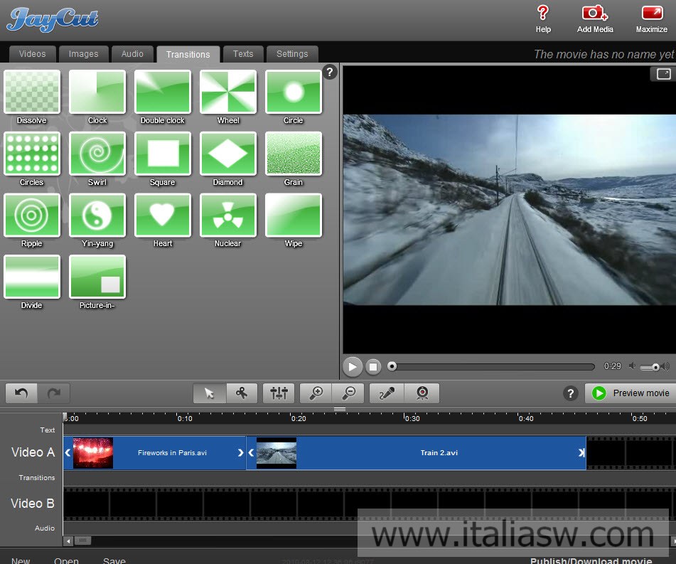Activate the arrow selection tool
Viewport: 676px width, 564px height.
(x=210, y=393)
